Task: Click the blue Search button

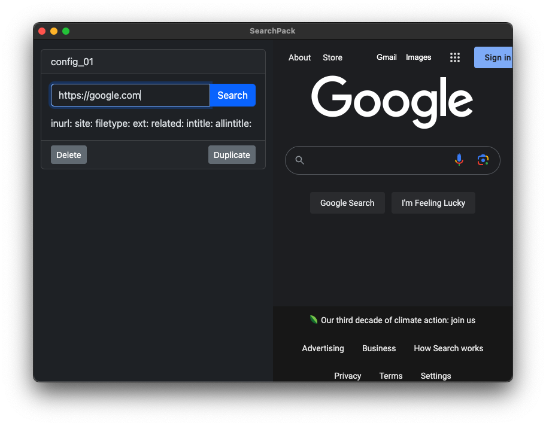Action: tap(233, 95)
